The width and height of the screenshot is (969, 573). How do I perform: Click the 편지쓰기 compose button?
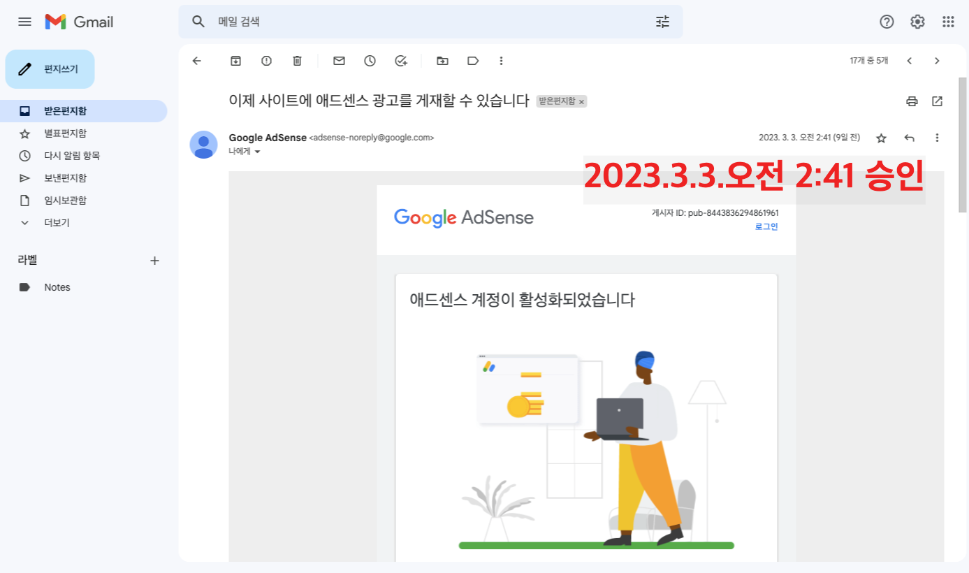click(x=50, y=69)
